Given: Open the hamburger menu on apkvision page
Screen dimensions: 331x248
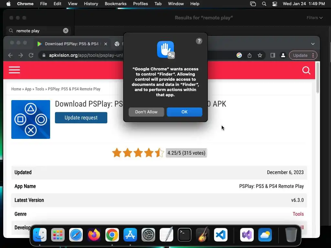Looking at the screenshot, I should tap(14, 70).
